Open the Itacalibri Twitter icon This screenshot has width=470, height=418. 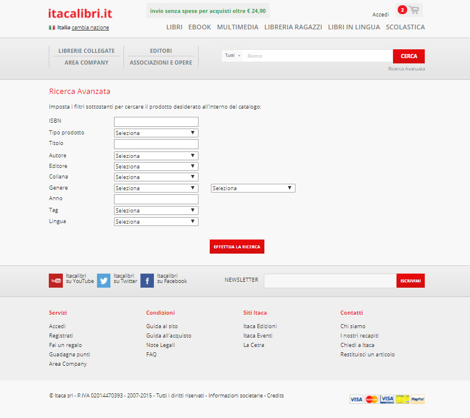click(104, 281)
